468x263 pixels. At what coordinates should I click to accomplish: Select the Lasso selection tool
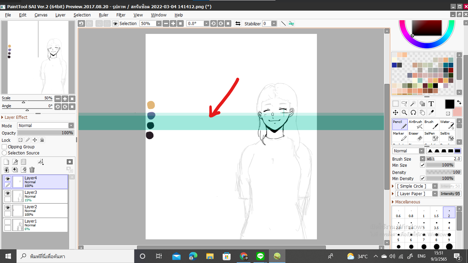pyautogui.click(x=404, y=103)
